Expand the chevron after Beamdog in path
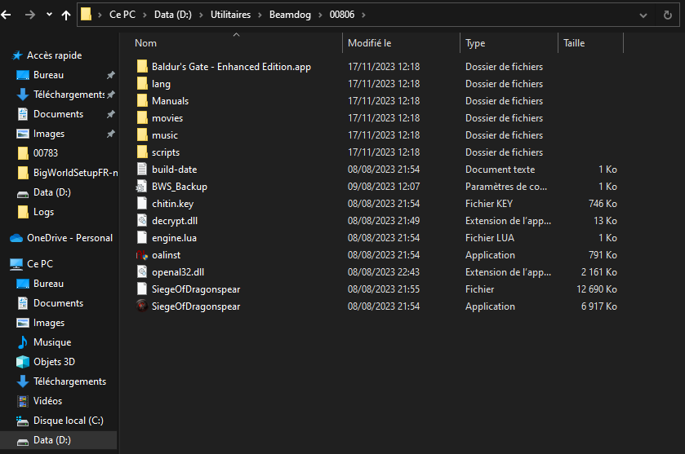 click(320, 15)
